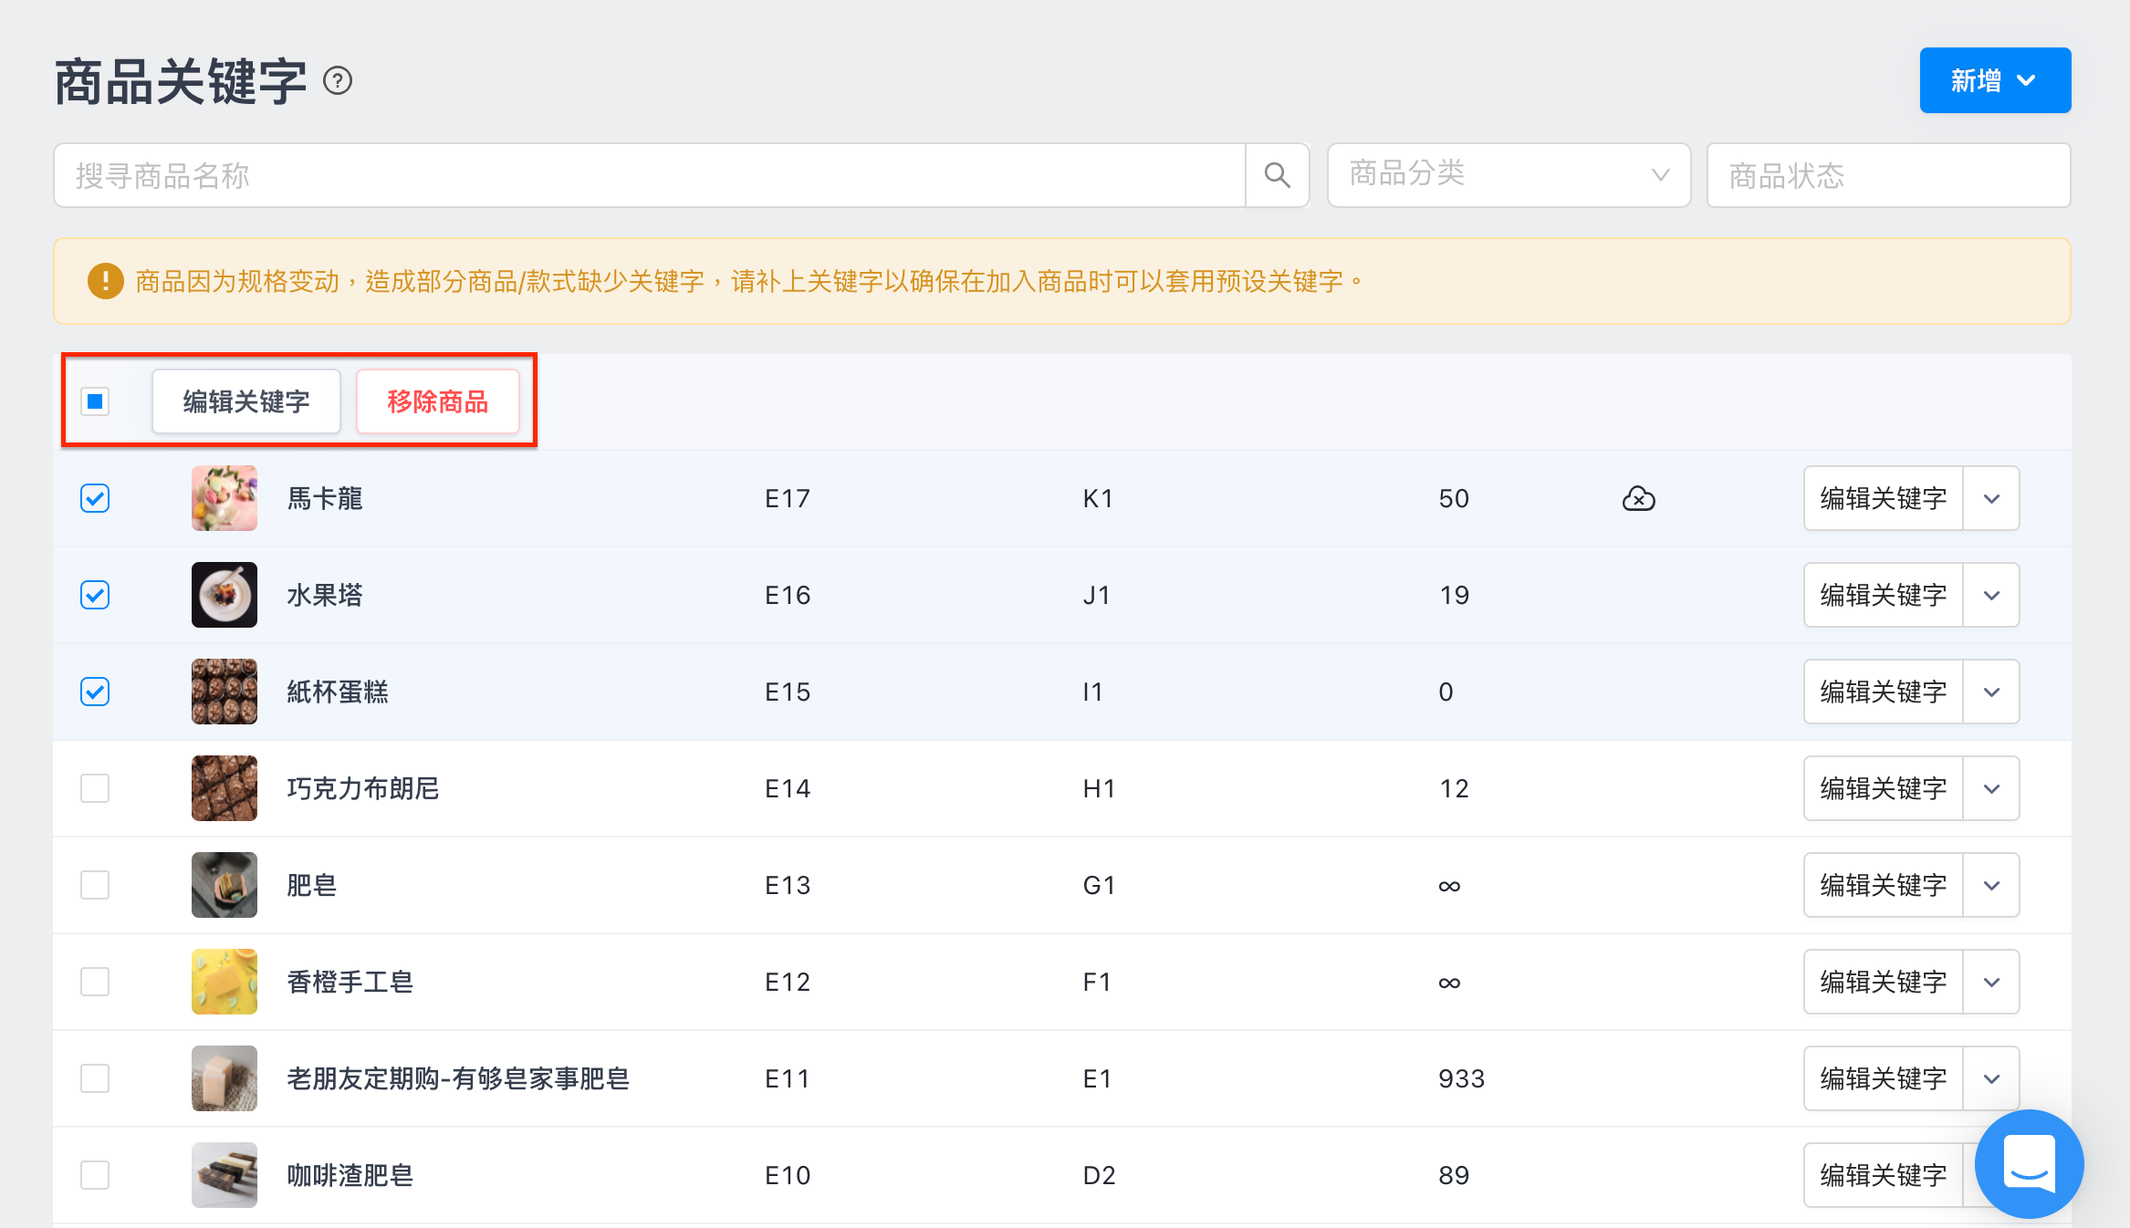The image size is (2130, 1228).
Task: Click 编辑关键字 for 水果塔
Action: click(x=1884, y=595)
